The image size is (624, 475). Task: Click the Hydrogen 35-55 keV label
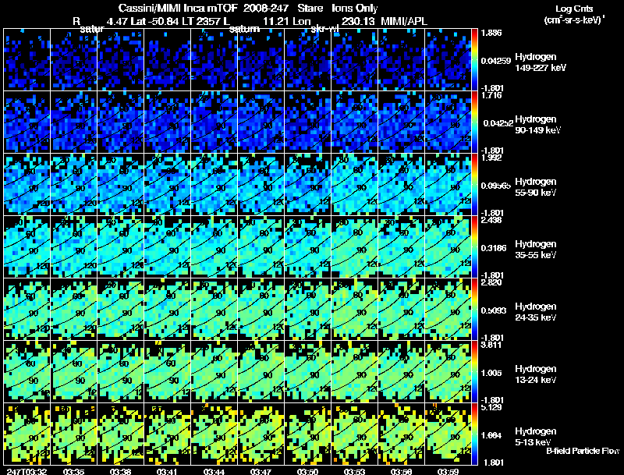[x=536, y=250]
